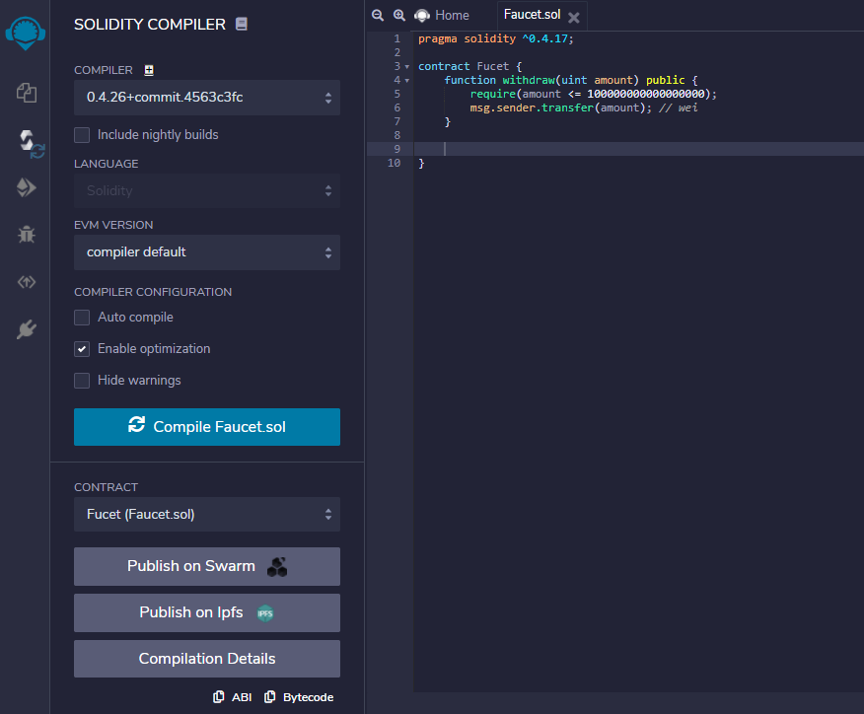
Task: Close the Faucet.sol tab
Action: pyautogui.click(x=574, y=18)
